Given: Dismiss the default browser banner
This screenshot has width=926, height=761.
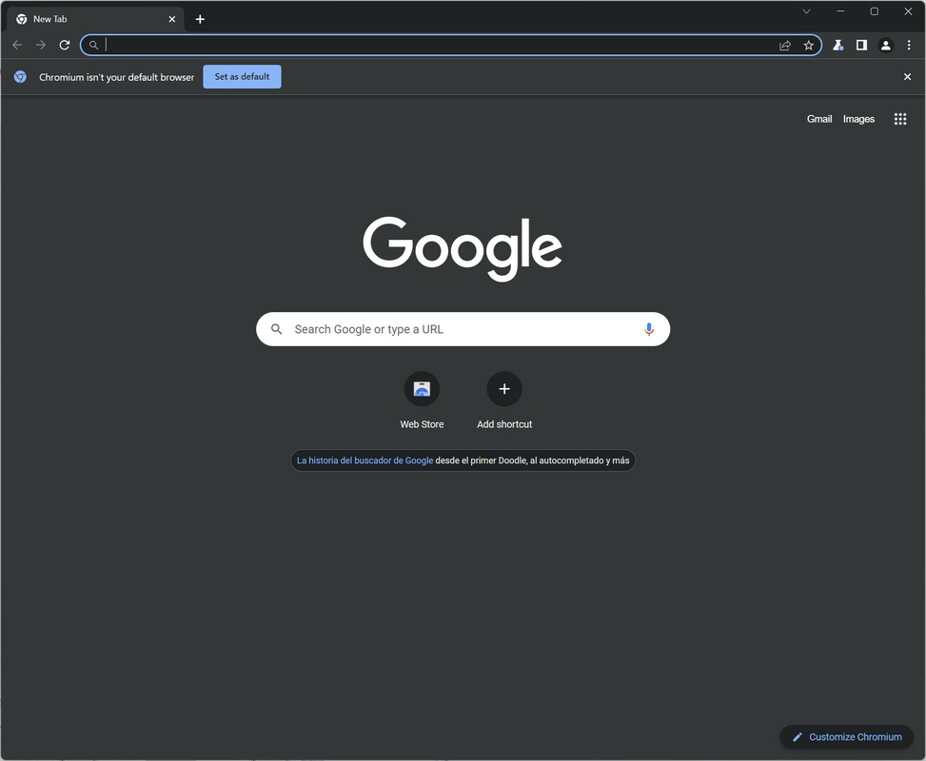Looking at the screenshot, I should click(906, 76).
